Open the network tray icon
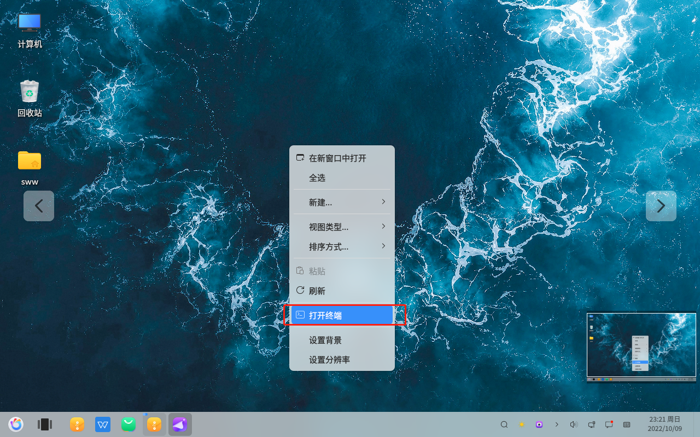The height and width of the screenshot is (437, 700). pos(592,424)
